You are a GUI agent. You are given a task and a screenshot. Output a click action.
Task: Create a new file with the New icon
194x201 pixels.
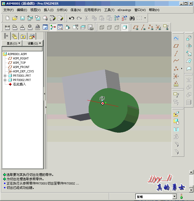pyautogui.click(x=8, y=18)
